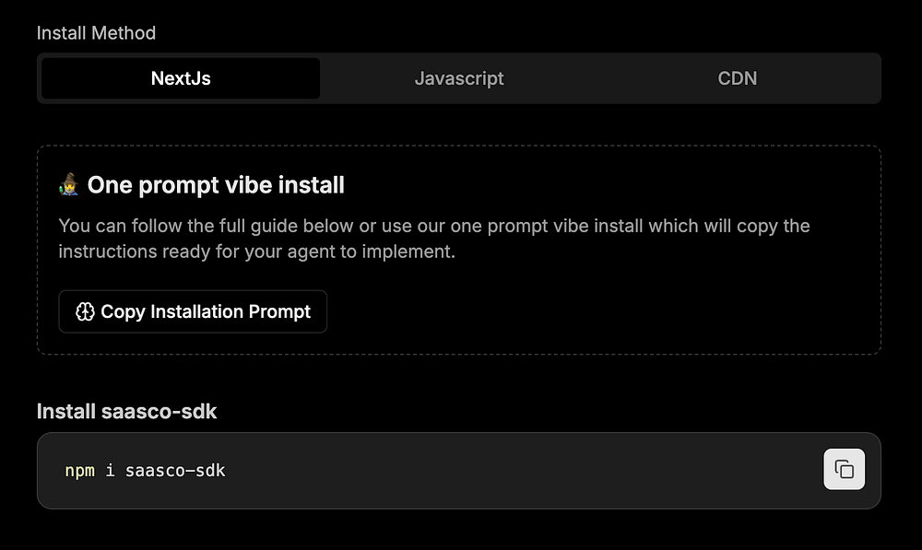922x550 pixels.
Task: Click the yellow "npm" keyword in the code block
Action: (x=79, y=471)
